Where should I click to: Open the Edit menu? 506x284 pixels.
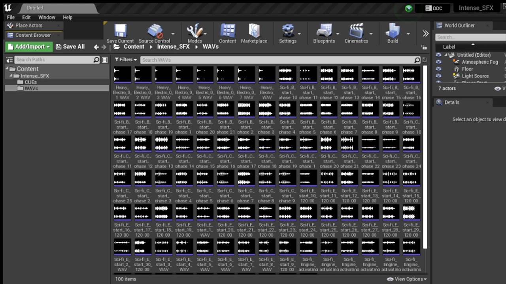(26, 17)
